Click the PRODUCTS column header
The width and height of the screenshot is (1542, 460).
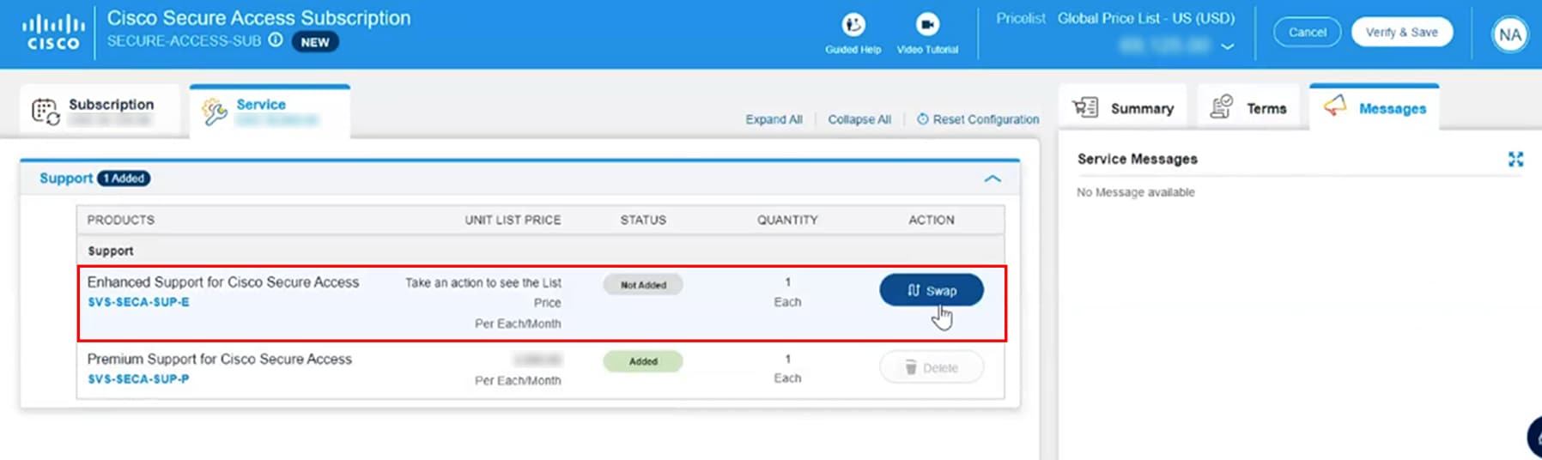[x=121, y=220]
